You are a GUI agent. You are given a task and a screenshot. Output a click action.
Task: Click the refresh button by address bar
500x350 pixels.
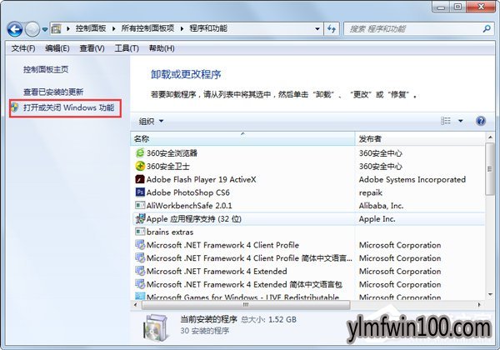(x=332, y=29)
